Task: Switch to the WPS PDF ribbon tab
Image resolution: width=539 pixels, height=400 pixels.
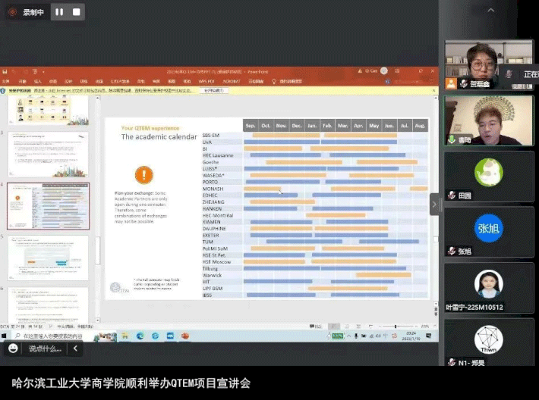Action: pos(206,82)
